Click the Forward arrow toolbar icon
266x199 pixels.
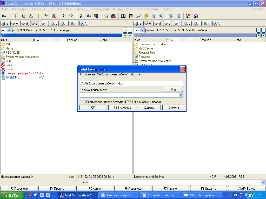pos(71,16)
